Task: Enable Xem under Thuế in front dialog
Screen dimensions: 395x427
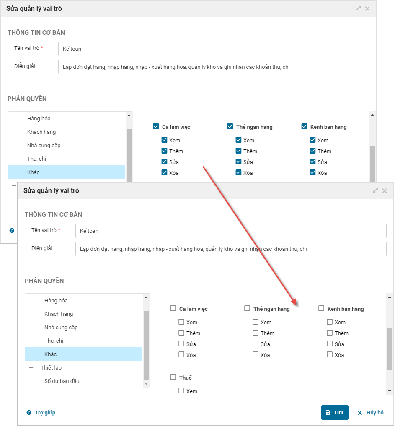Action: coord(181,391)
